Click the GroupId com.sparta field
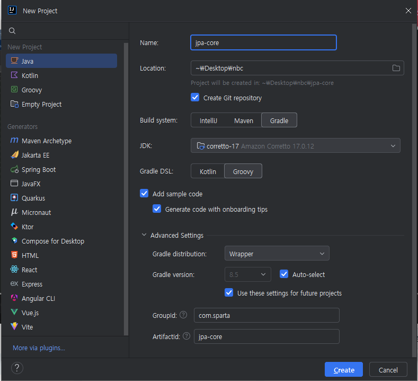Viewport: 418px width, 381px height. pos(266,315)
